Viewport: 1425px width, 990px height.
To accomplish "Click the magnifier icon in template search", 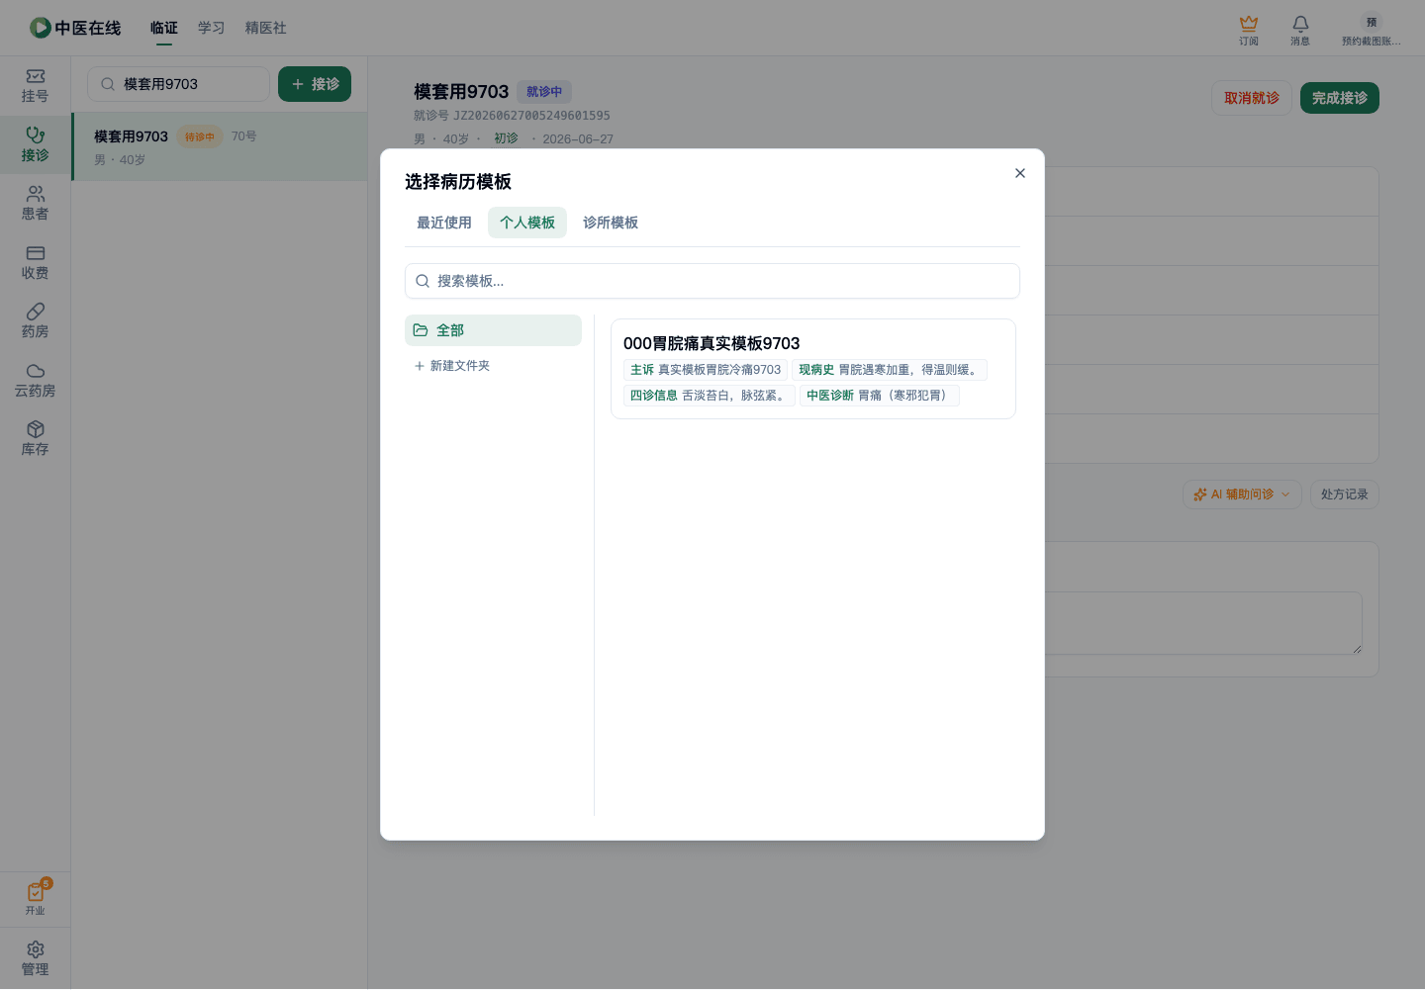I will coord(423,281).
